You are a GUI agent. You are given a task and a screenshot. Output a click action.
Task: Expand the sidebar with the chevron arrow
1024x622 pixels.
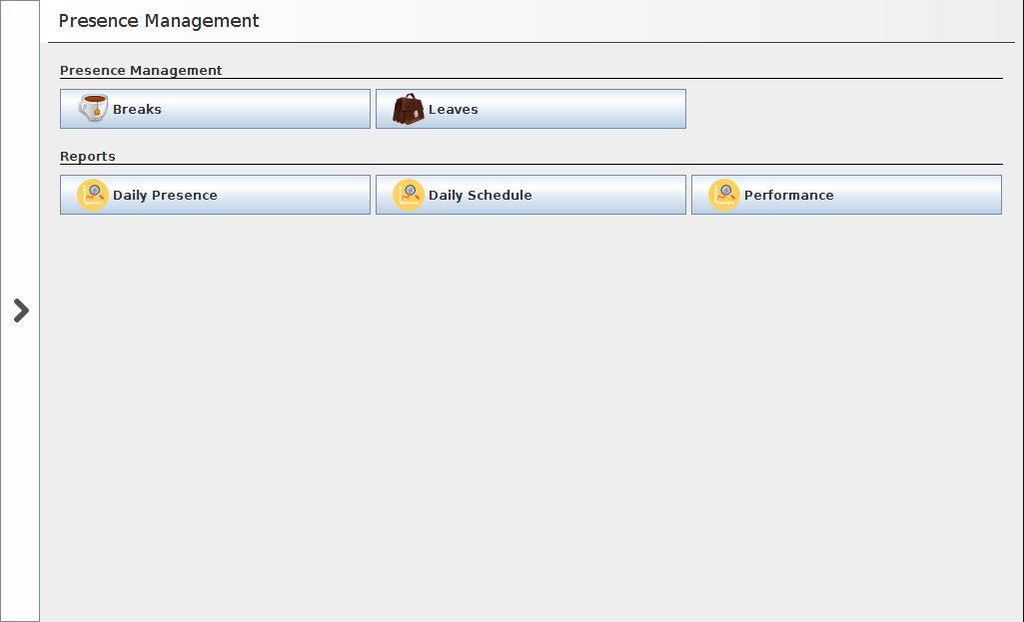pos(21,311)
